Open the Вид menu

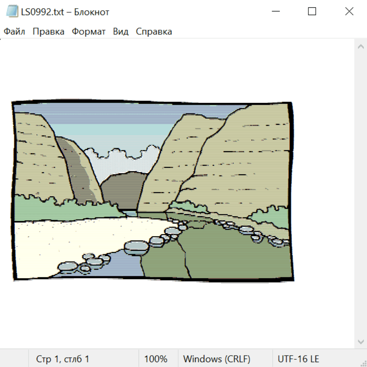121,31
